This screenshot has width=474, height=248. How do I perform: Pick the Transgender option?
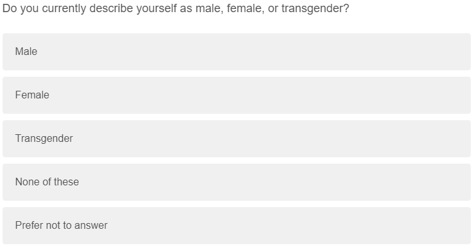(x=237, y=139)
